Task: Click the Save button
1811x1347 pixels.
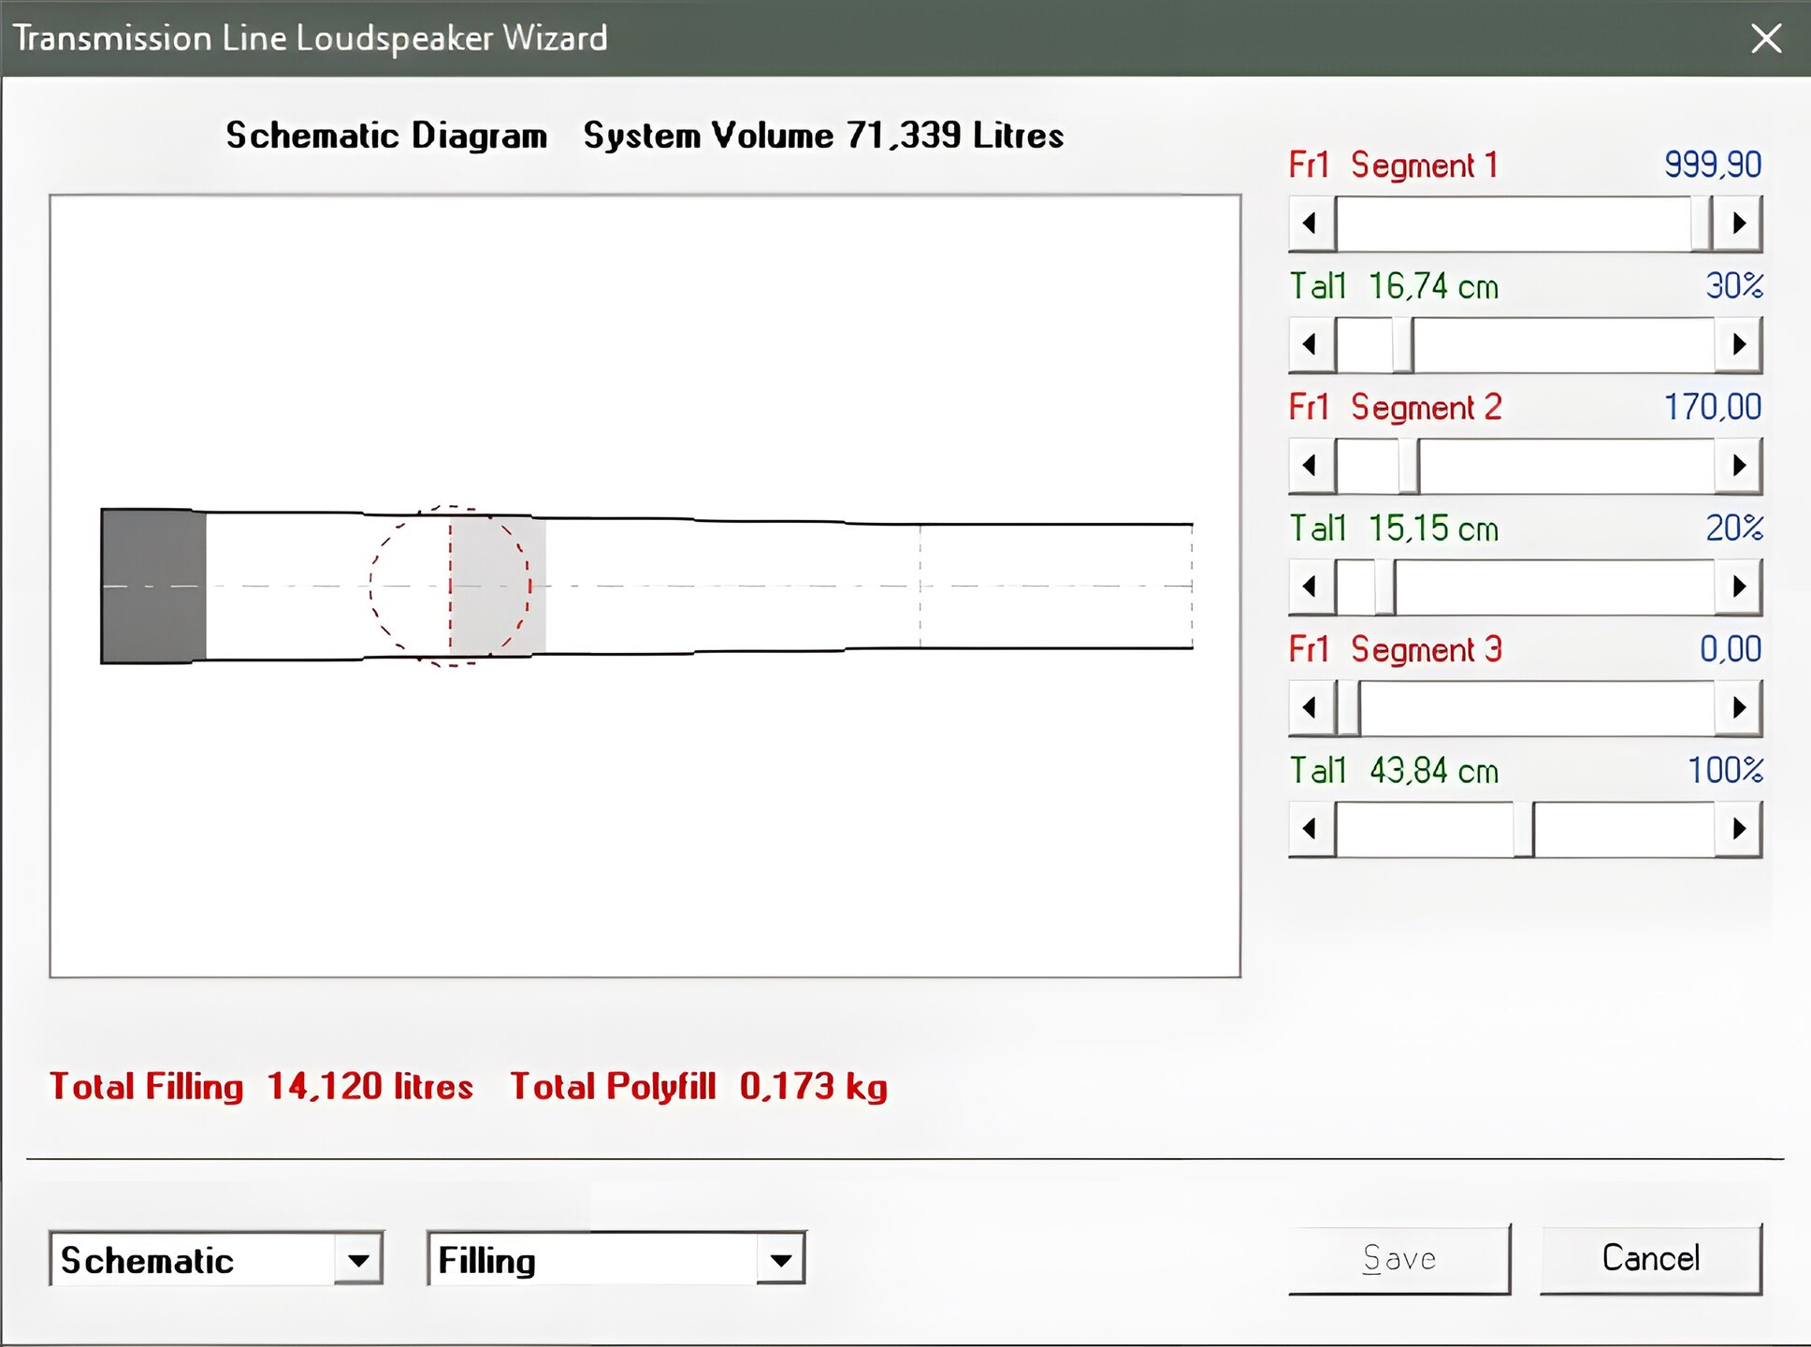Action: point(1398,1259)
